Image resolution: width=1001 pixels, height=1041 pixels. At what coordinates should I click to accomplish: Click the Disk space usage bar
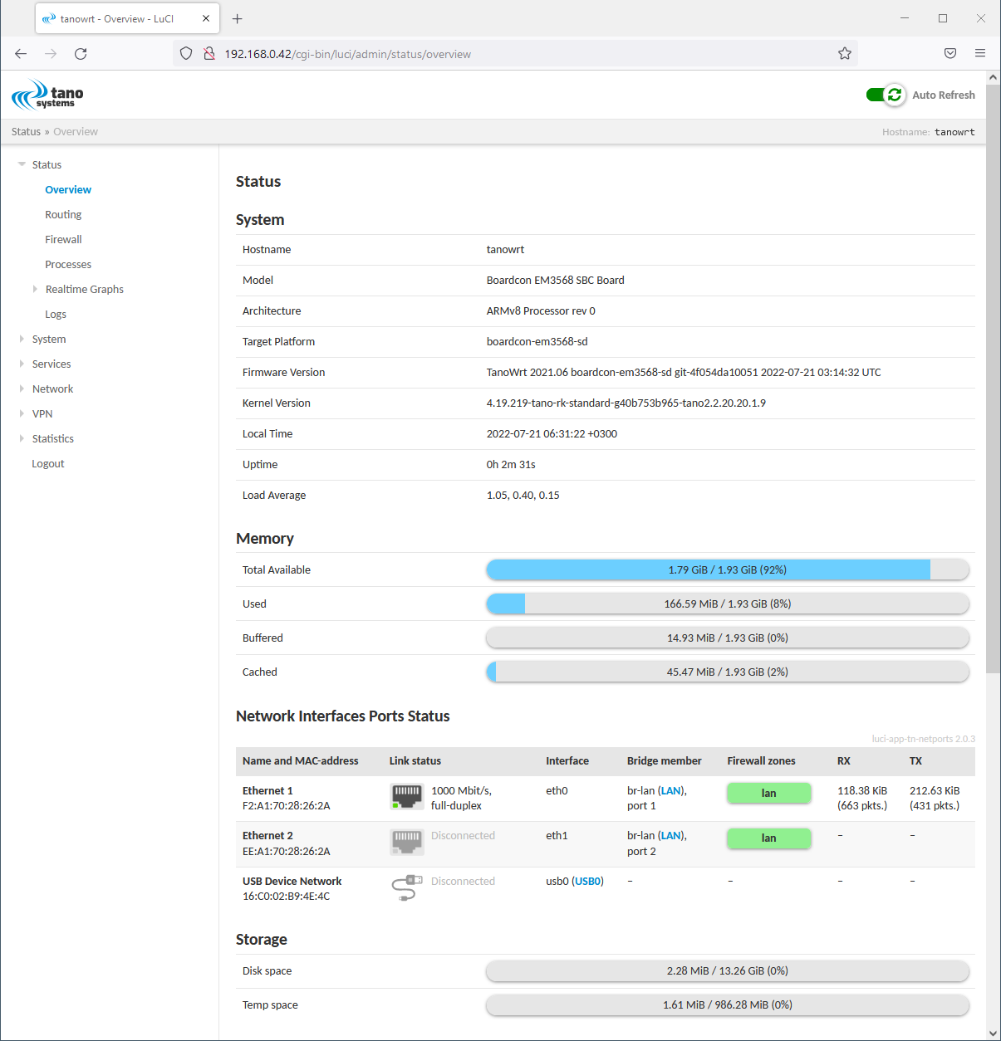coord(728,970)
